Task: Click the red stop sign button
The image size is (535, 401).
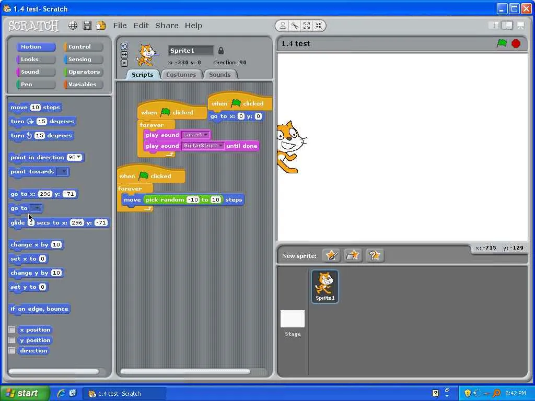Action: point(516,44)
